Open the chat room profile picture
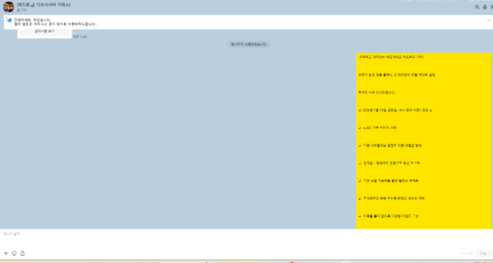Viewport: 493px width, 263px height. (8, 7)
